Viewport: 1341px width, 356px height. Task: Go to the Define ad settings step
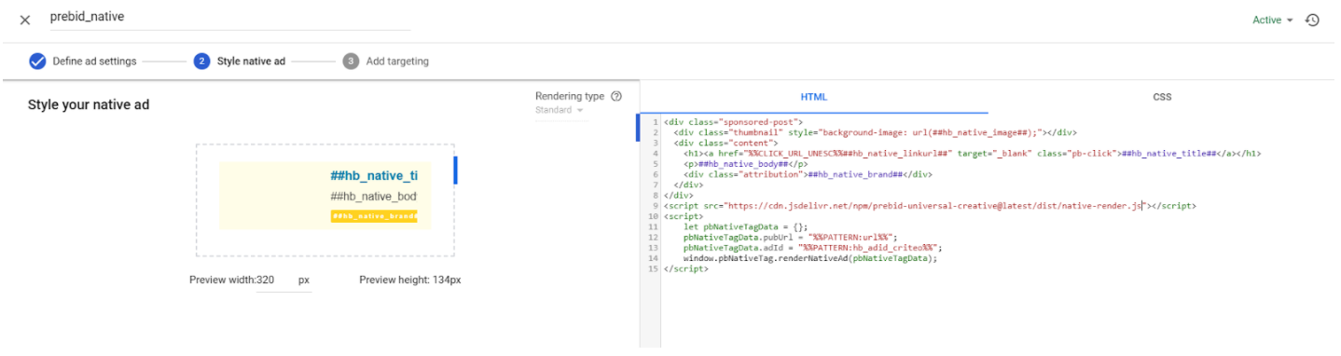pos(94,62)
